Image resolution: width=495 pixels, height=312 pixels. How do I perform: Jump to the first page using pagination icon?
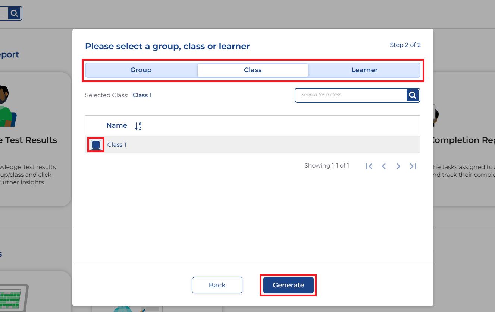click(369, 166)
